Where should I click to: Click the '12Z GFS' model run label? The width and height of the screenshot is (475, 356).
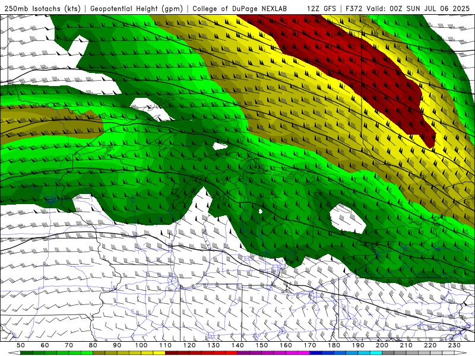321,8
